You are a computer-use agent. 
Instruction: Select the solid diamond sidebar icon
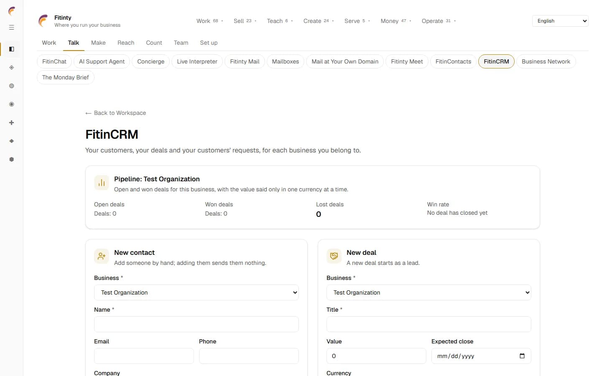tap(12, 141)
